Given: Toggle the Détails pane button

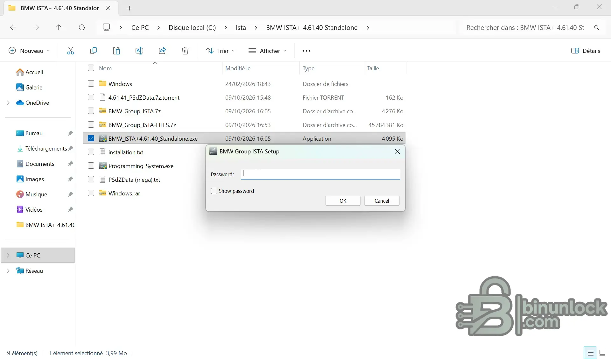Looking at the screenshot, I should click(x=586, y=51).
